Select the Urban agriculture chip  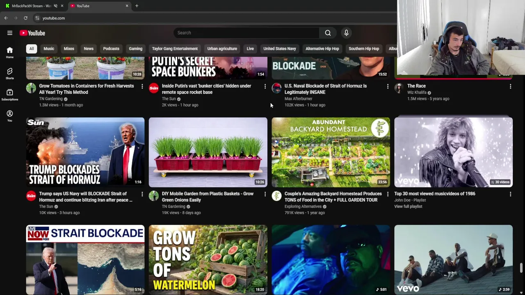(222, 49)
